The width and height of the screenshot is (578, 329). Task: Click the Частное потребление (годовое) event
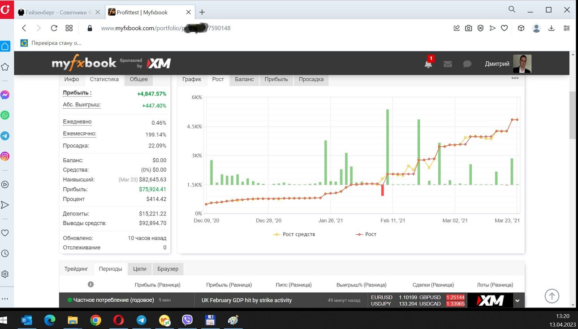point(113,300)
